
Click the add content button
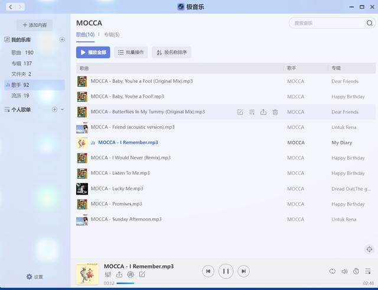34,25
